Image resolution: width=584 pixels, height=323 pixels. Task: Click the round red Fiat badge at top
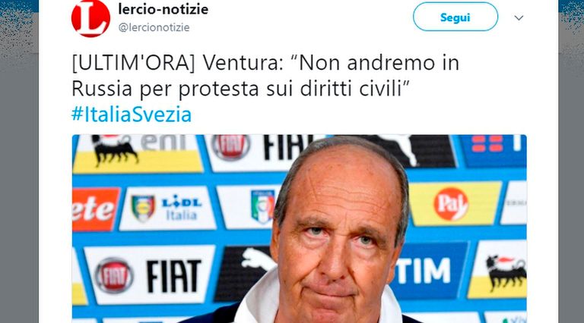coord(230,147)
